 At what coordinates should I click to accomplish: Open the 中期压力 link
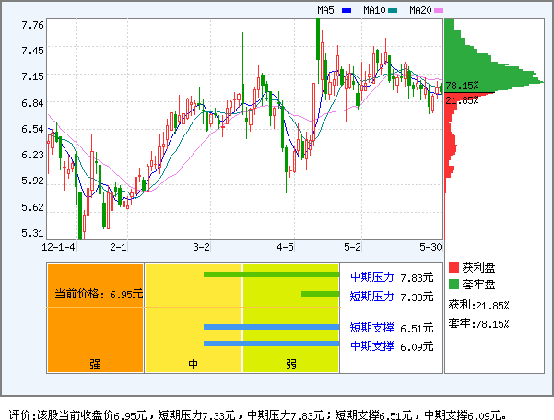point(372,277)
